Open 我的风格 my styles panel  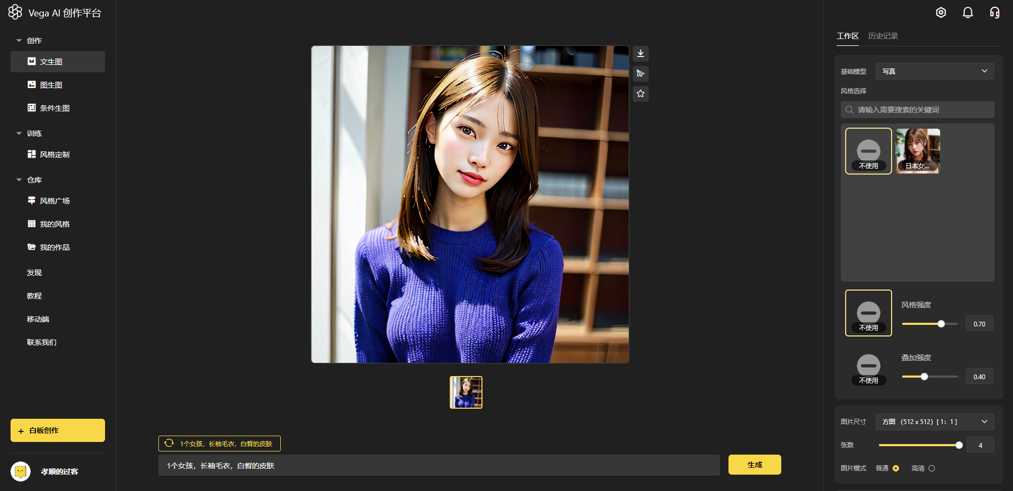pyautogui.click(x=54, y=224)
